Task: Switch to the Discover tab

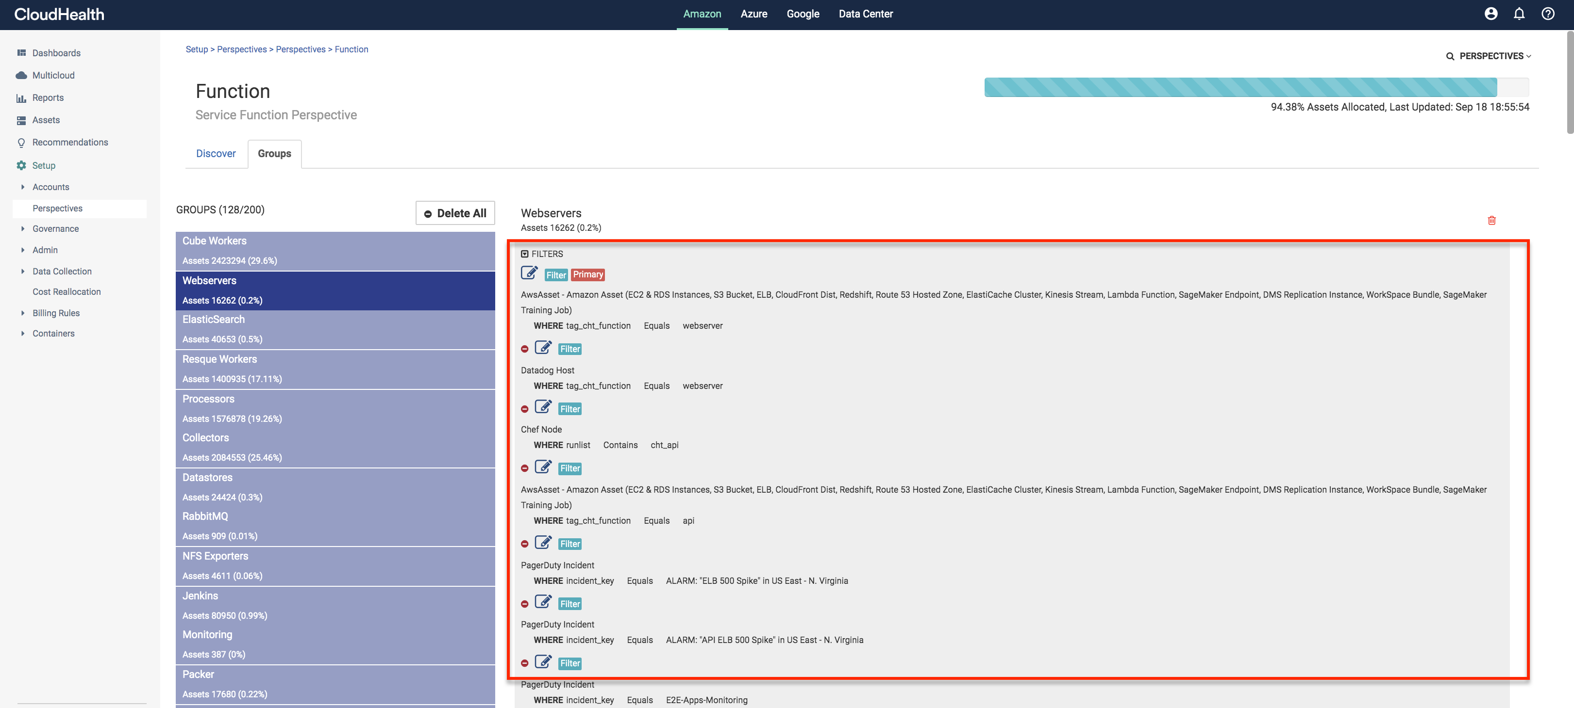Action: (x=216, y=153)
